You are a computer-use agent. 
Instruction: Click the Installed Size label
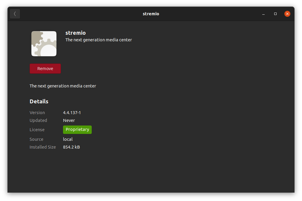tap(43, 147)
